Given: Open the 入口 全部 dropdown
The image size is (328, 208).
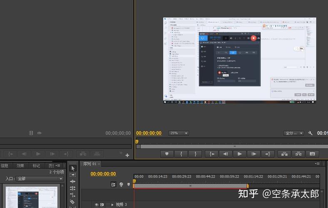Looking at the screenshot, I should [40, 179].
